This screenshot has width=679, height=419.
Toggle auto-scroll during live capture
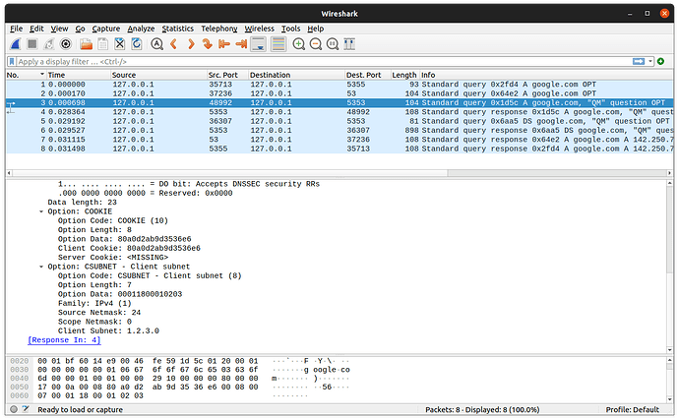click(259, 44)
